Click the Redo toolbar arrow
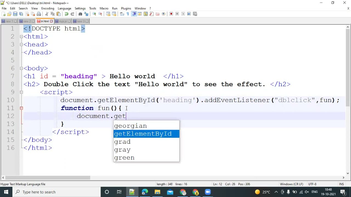This screenshot has height=197, width=351. click(x=72, y=14)
